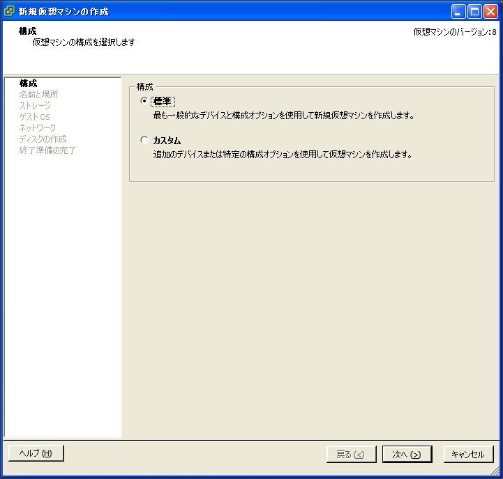The height and width of the screenshot is (479, 503).
Task: Select 構成 step in the wizard sidebar
Action: 28,84
